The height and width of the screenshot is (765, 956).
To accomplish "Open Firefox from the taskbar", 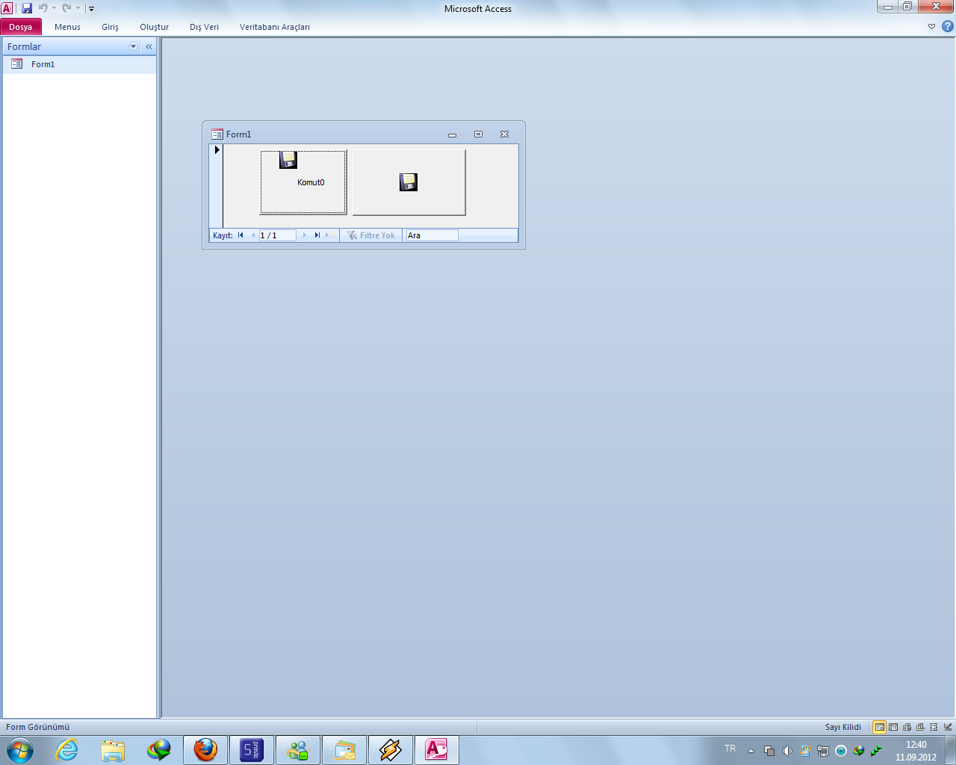I will (x=205, y=749).
